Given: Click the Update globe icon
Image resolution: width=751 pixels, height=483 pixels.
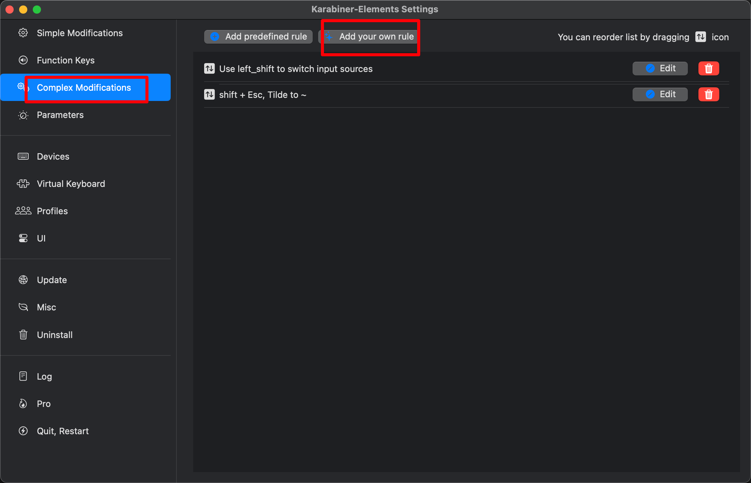Looking at the screenshot, I should click(23, 280).
